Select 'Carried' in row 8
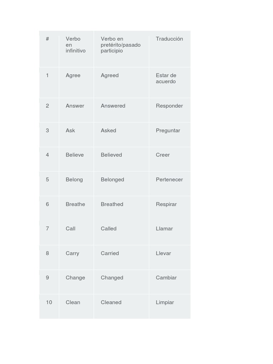The image size is (273, 364). (x=109, y=253)
